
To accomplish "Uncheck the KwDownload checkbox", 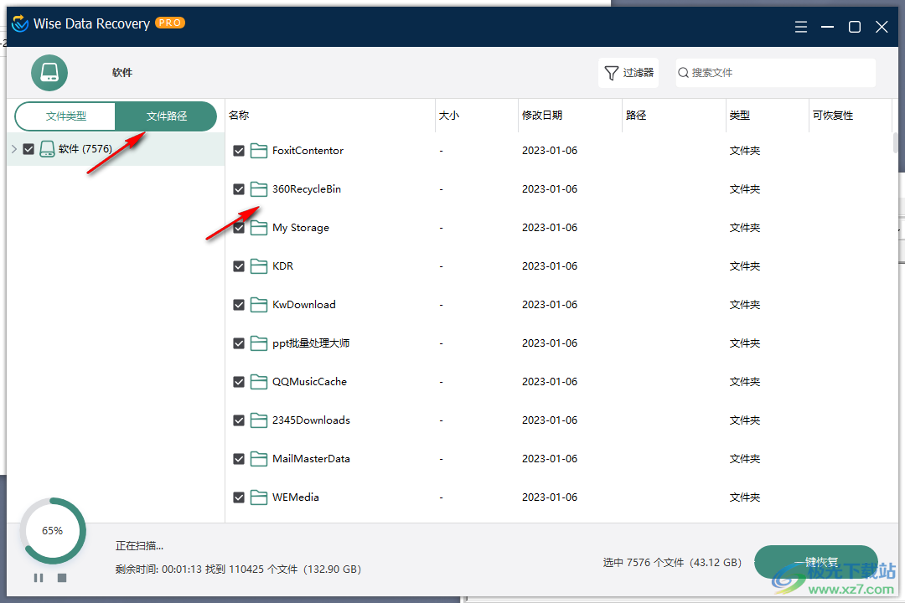I will pyautogui.click(x=239, y=305).
